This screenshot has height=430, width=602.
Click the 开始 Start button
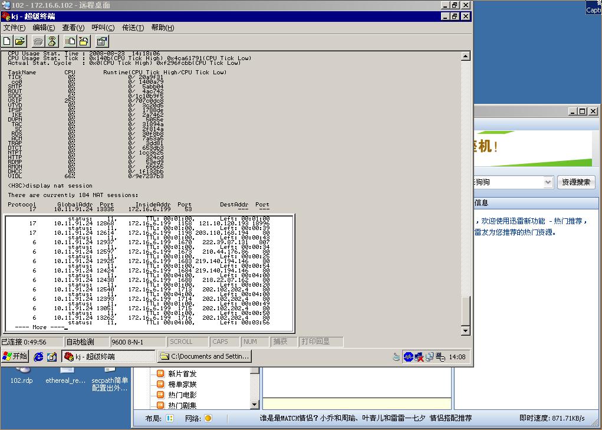[15, 356]
